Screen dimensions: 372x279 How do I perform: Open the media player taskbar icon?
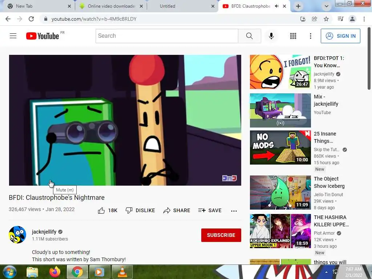click(100, 272)
